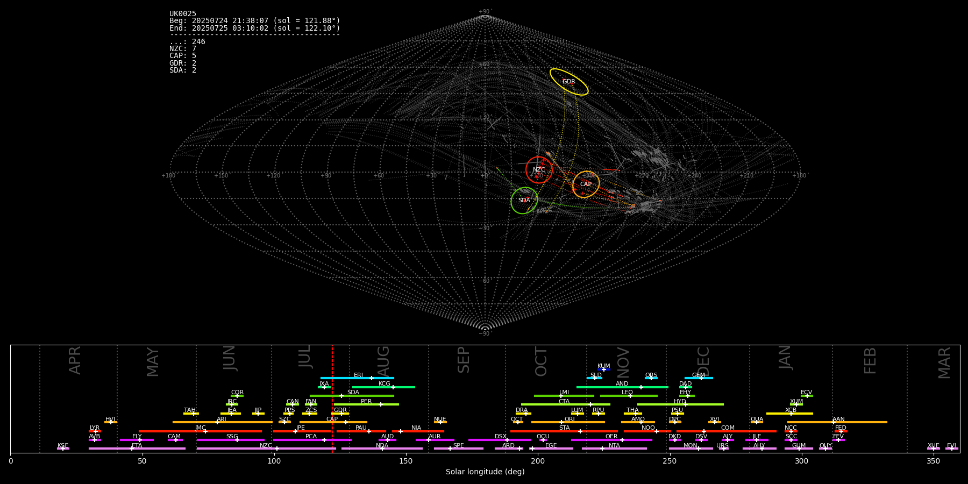Screen dimensions: 968x484
Task: Click the KUM shower bar in timeline
Action: click(604, 369)
